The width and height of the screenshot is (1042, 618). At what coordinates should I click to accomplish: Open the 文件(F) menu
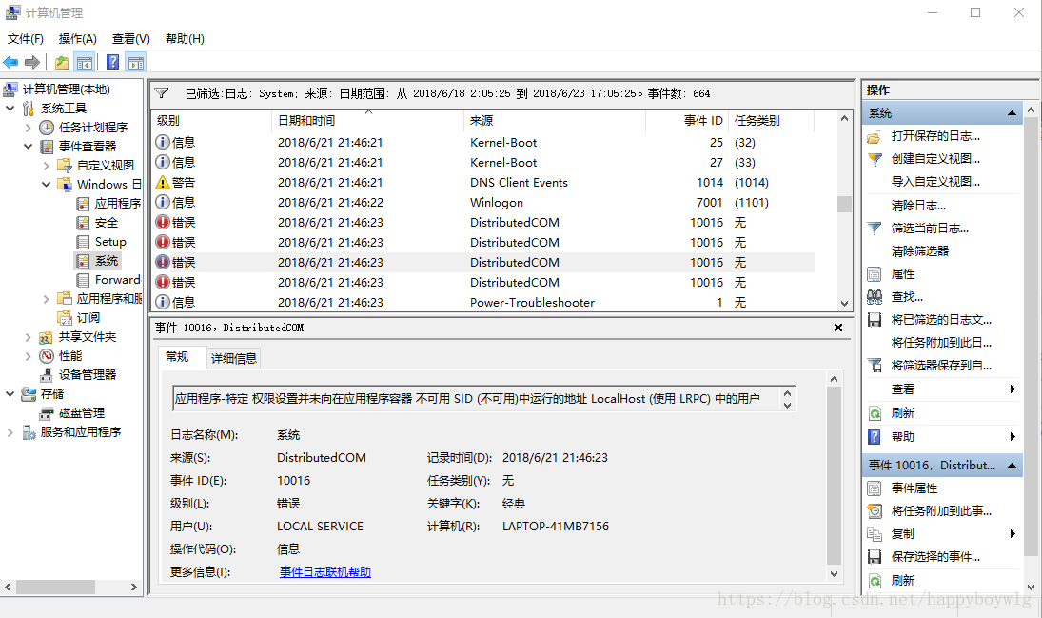click(26, 39)
